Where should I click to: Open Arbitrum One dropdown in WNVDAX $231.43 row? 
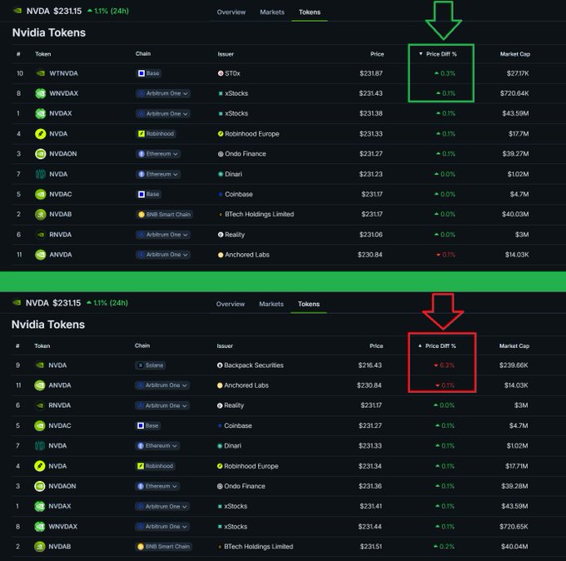(x=163, y=93)
